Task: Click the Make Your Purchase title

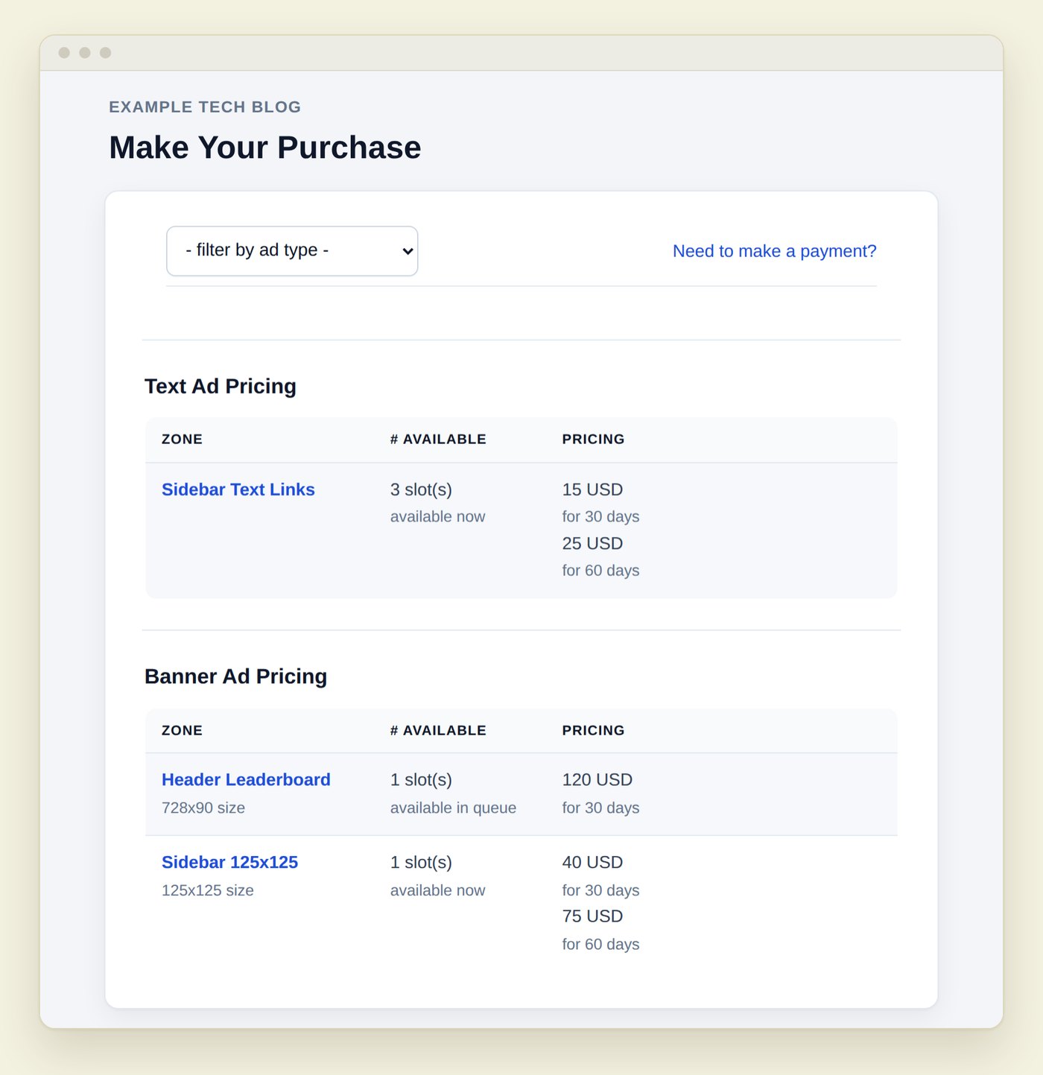Action: point(265,148)
